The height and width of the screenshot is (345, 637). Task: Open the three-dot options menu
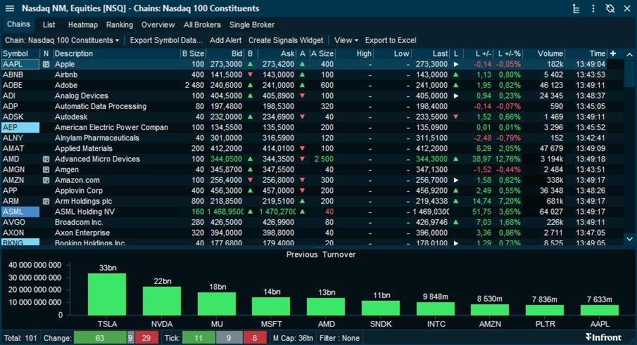click(593, 8)
